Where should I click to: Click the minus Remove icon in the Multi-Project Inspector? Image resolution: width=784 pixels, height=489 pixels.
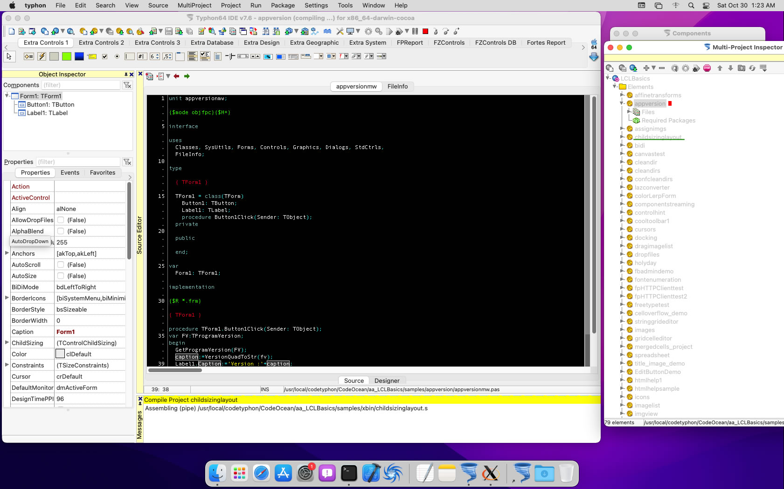click(662, 68)
